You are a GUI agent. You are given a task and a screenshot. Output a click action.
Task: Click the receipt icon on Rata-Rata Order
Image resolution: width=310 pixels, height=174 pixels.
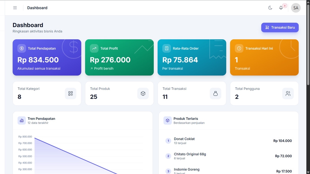coord(167,48)
